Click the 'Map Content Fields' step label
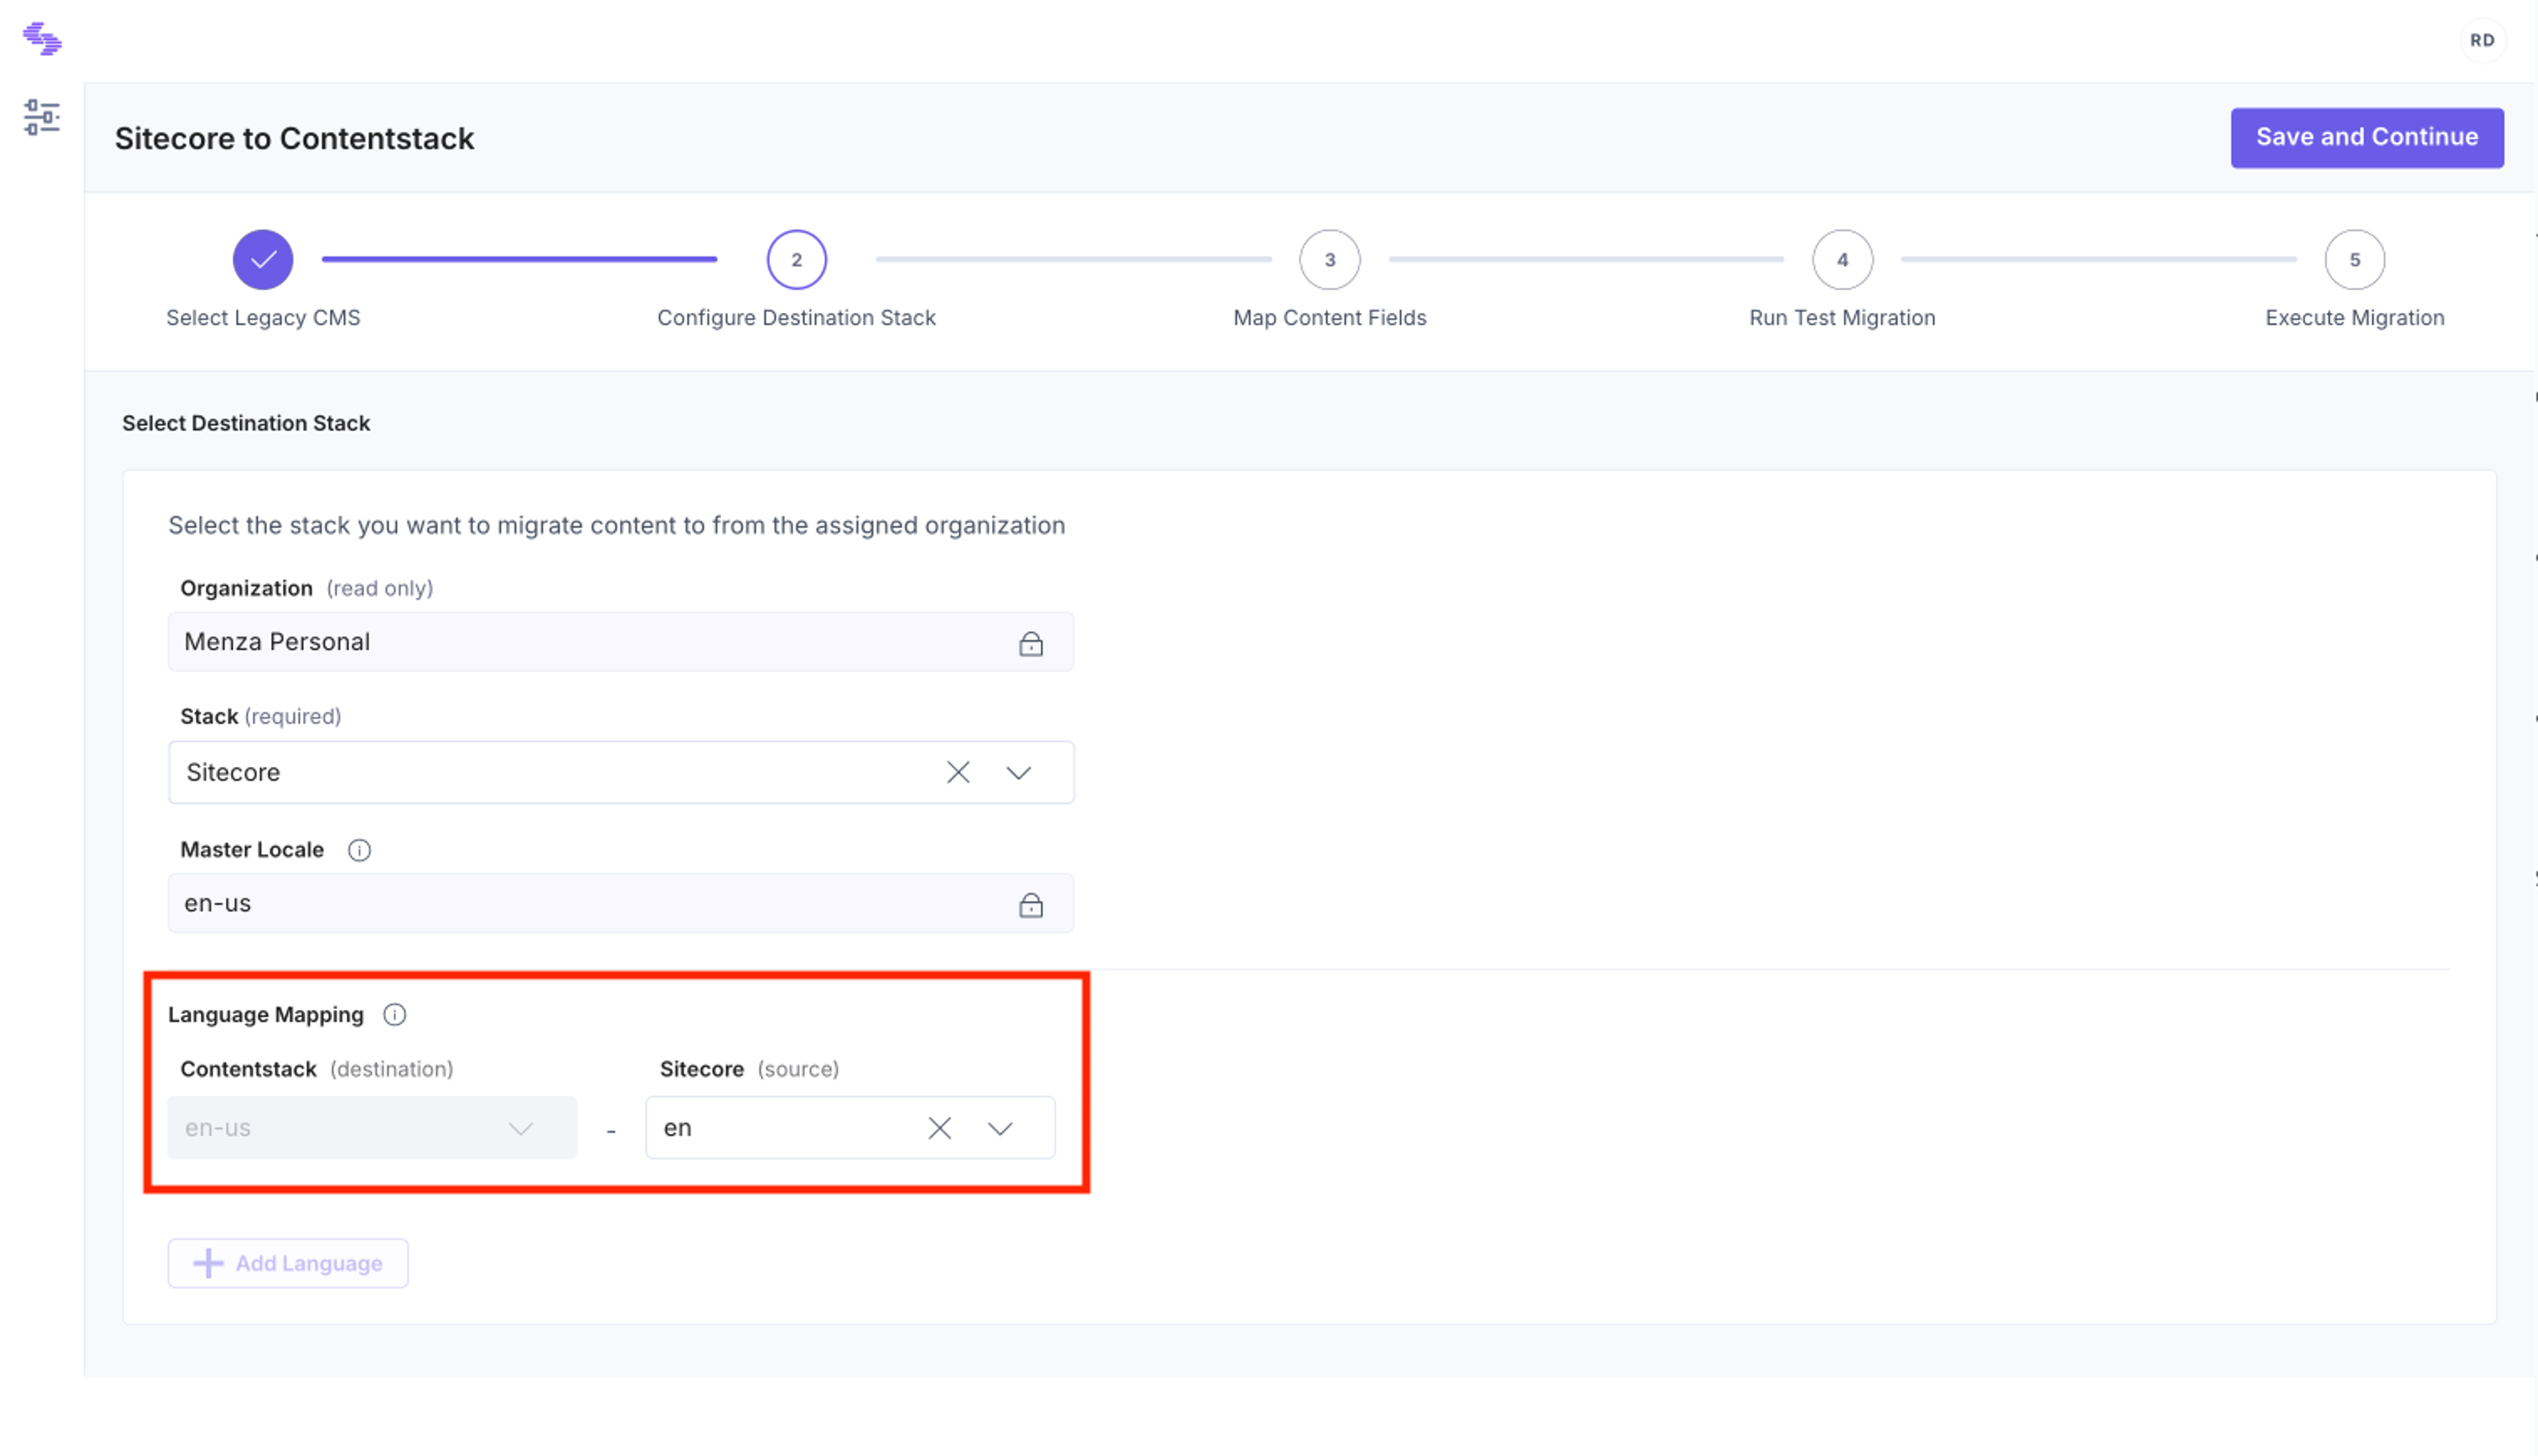Screen dimensions: 2538x1456 1330,318
